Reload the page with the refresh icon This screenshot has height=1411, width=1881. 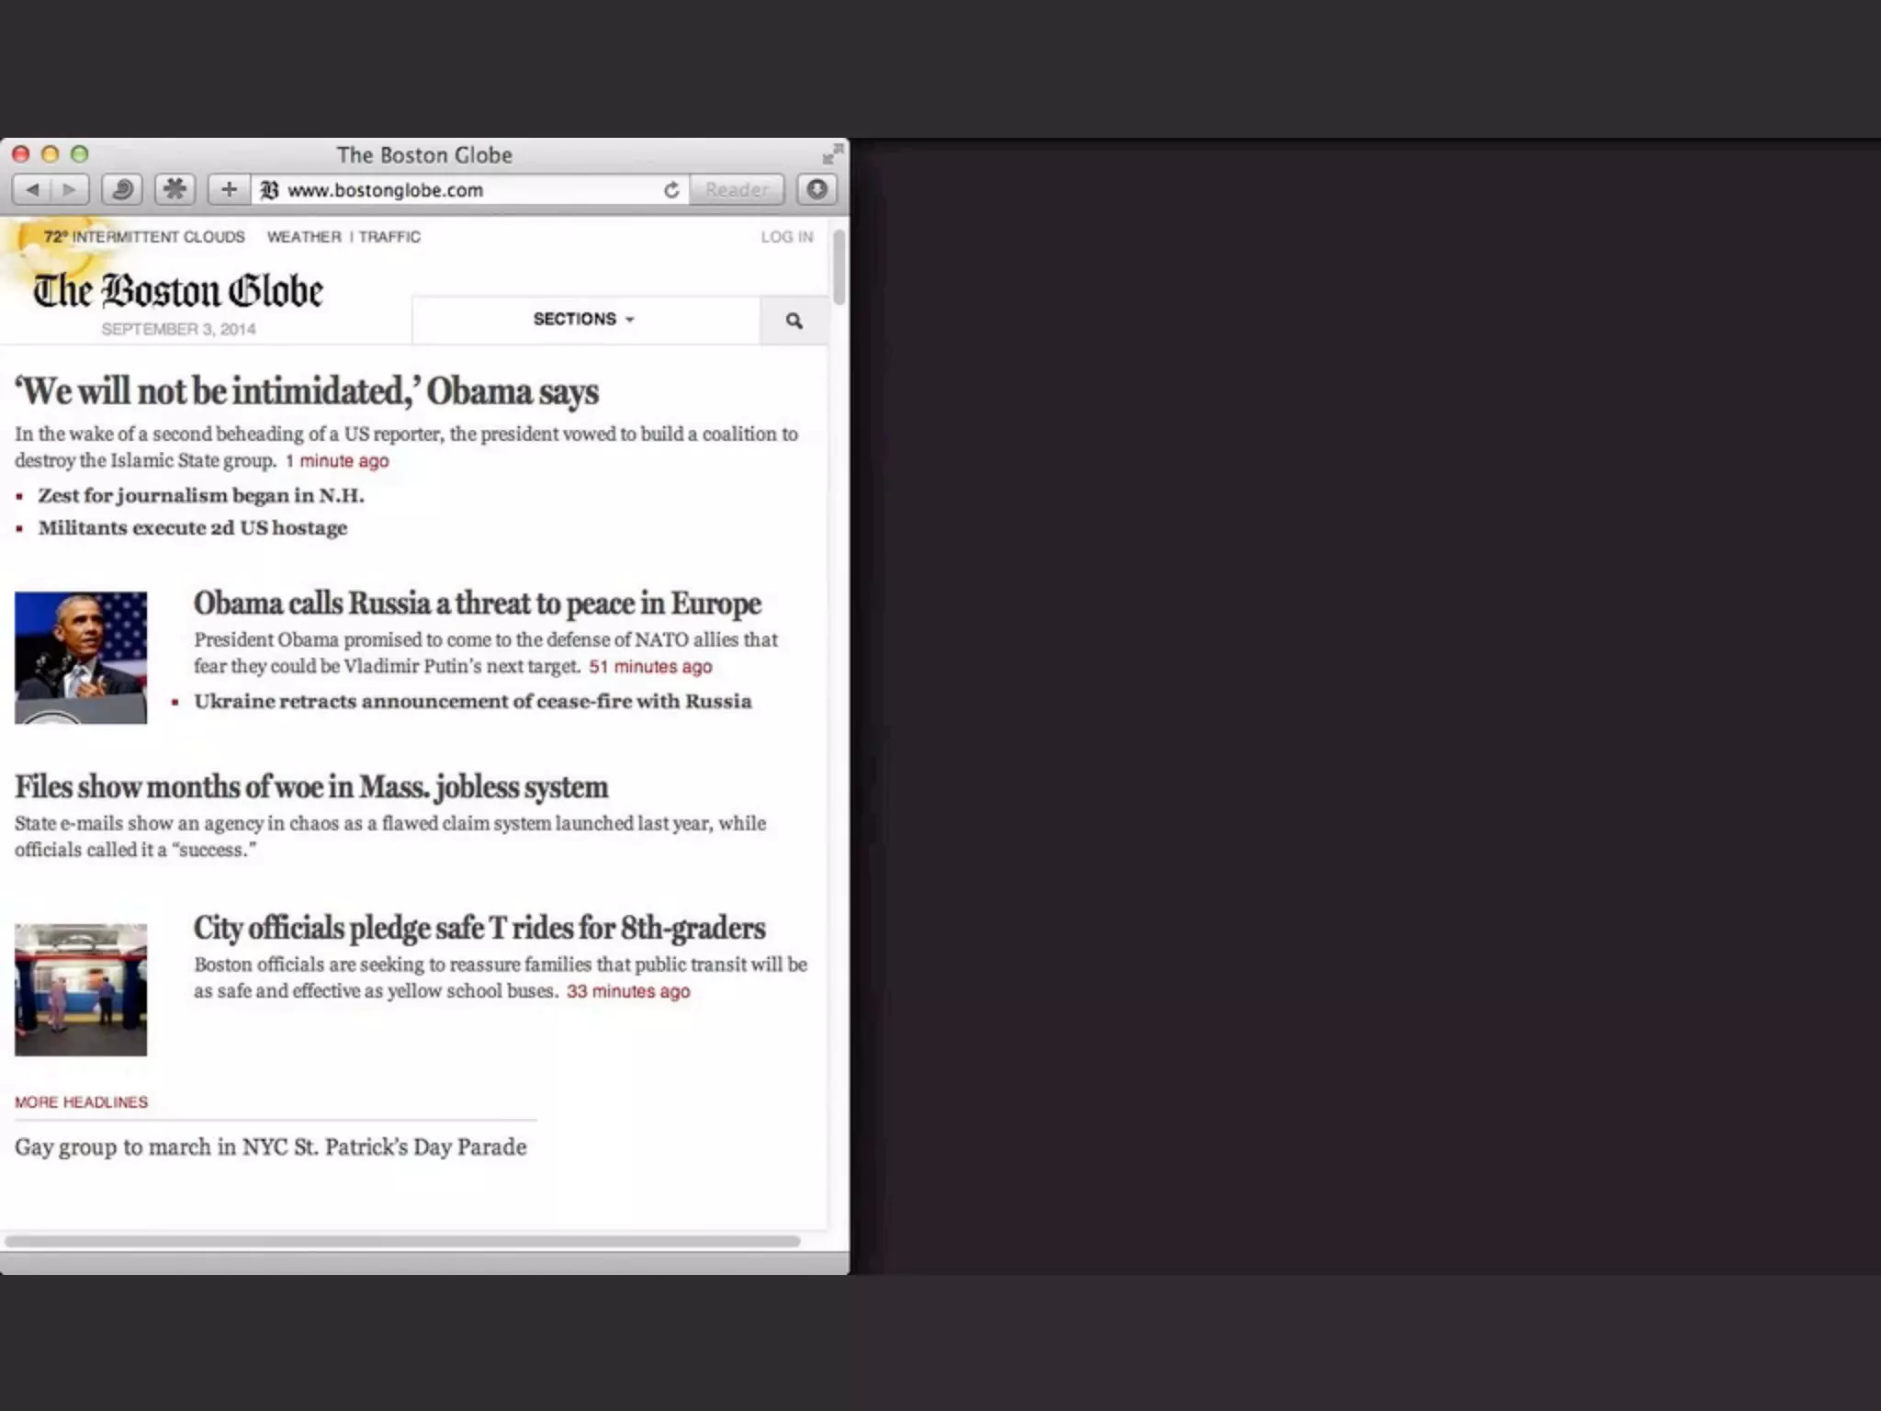click(671, 190)
